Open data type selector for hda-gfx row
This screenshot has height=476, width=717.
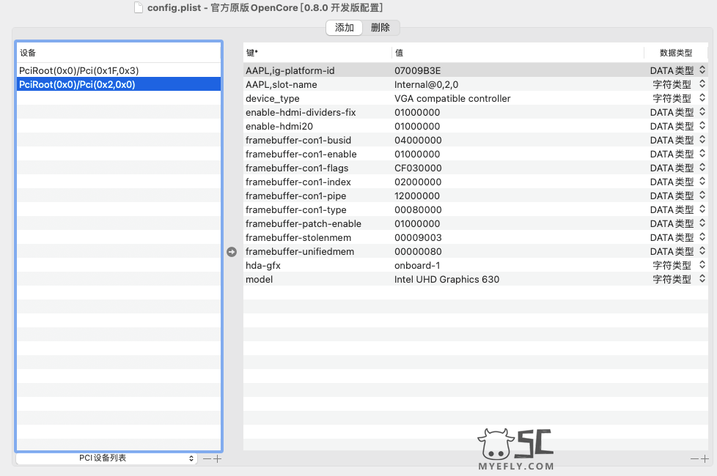[x=702, y=265]
